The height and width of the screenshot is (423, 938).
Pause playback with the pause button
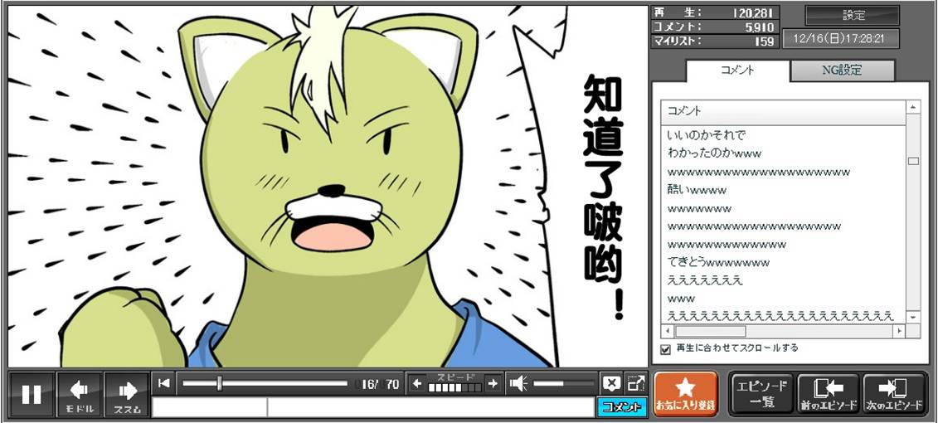tap(32, 395)
